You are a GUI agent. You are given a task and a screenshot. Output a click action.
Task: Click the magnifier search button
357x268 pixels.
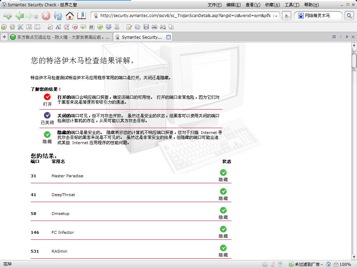(349, 16)
